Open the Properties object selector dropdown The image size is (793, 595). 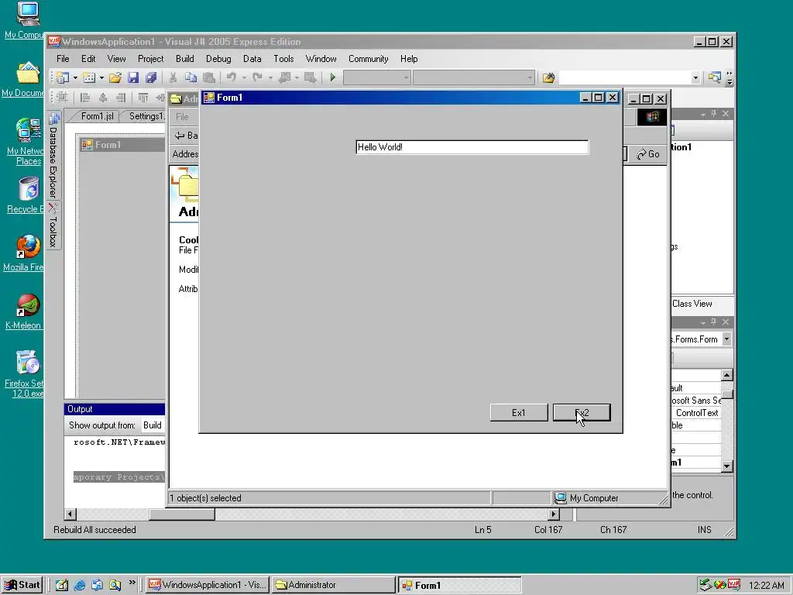pos(726,339)
